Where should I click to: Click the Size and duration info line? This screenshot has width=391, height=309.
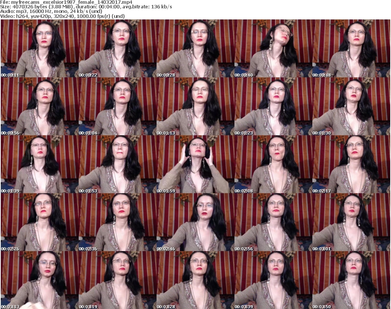(86, 7)
